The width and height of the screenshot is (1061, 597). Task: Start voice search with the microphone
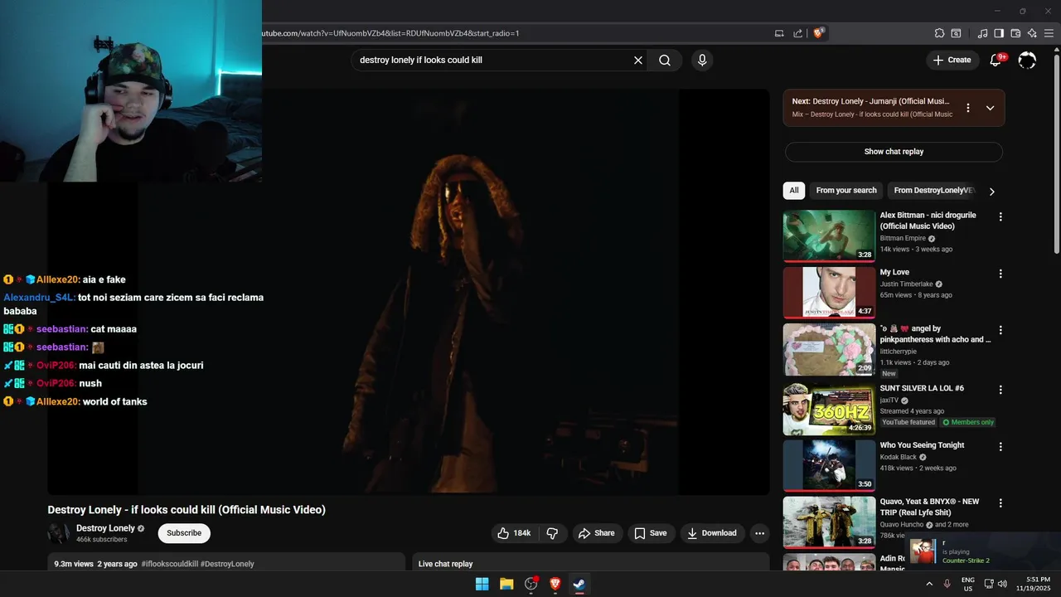pyautogui.click(x=702, y=60)
